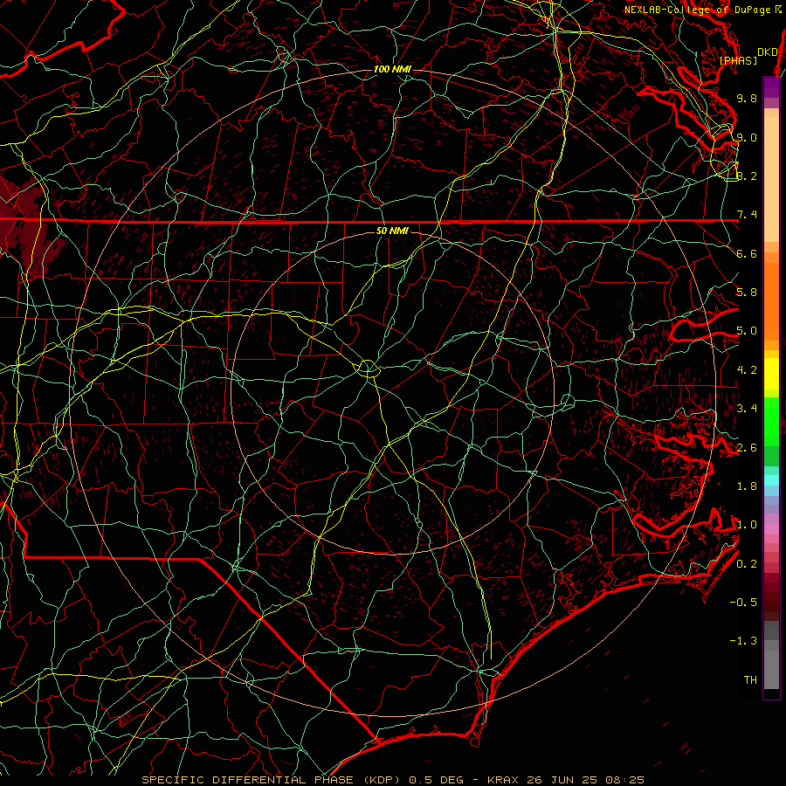Pick the cyan band of the color bar
This screenshot has height=786, width=786.
(771, 480)
